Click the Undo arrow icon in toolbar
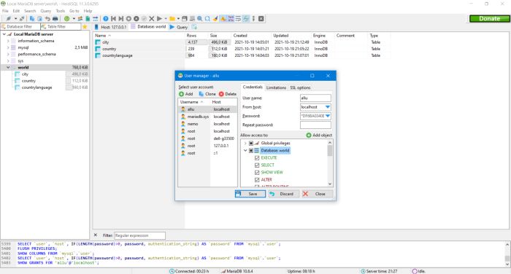Viewport: 511px width, 274px height. (x=47, y=18)
